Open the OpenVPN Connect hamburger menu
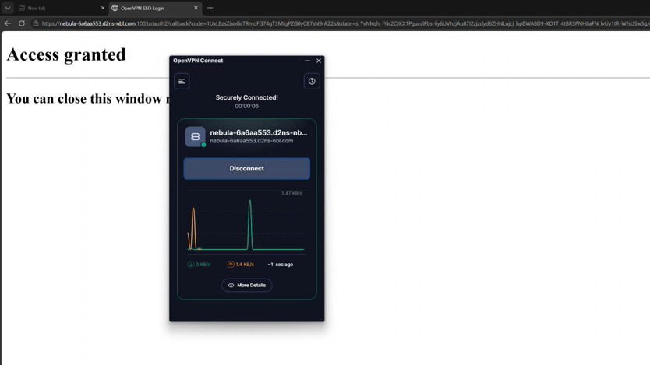Image resolution: width=650 pixels, height=365 pixels. point(182,81)
